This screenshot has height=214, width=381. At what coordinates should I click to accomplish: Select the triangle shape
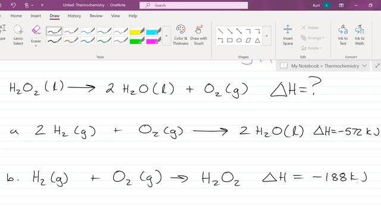(x=258, y=40)
